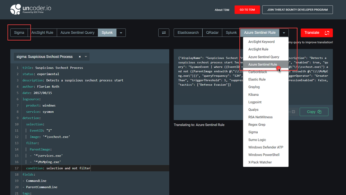This screenshot has width=346, height=195.
Task: Choose Windows PowerShell from dropdown list
Action: (x=266, y=155)
